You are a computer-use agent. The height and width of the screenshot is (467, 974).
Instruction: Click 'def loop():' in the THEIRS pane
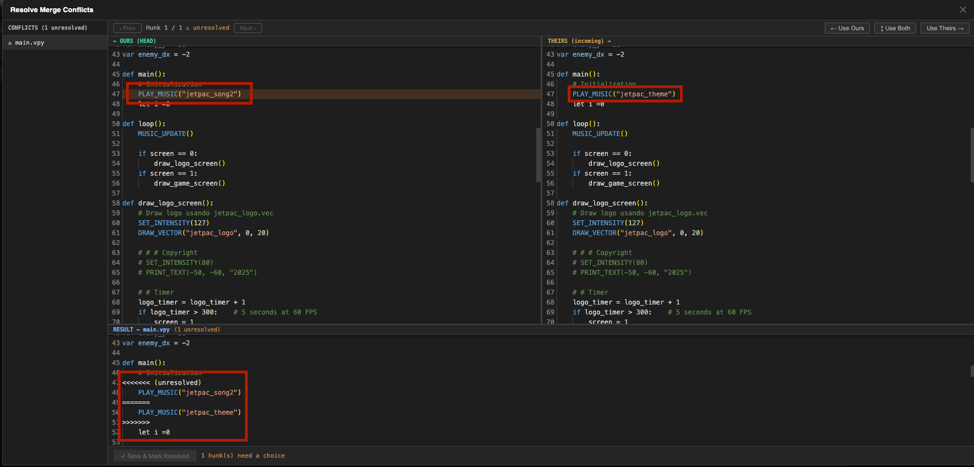tap(578, 124)
